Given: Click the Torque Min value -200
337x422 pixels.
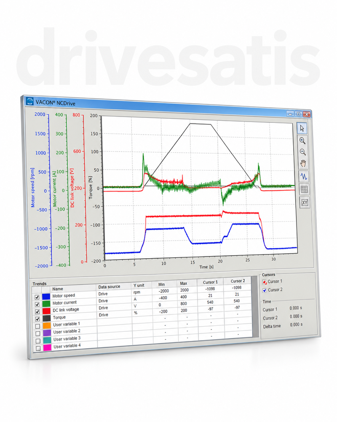Looking at the screenshot, I should [162, 311].
